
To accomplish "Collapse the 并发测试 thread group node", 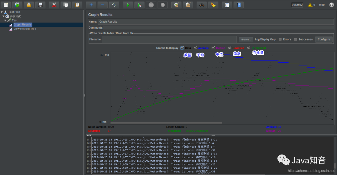I will coord(3,16).
